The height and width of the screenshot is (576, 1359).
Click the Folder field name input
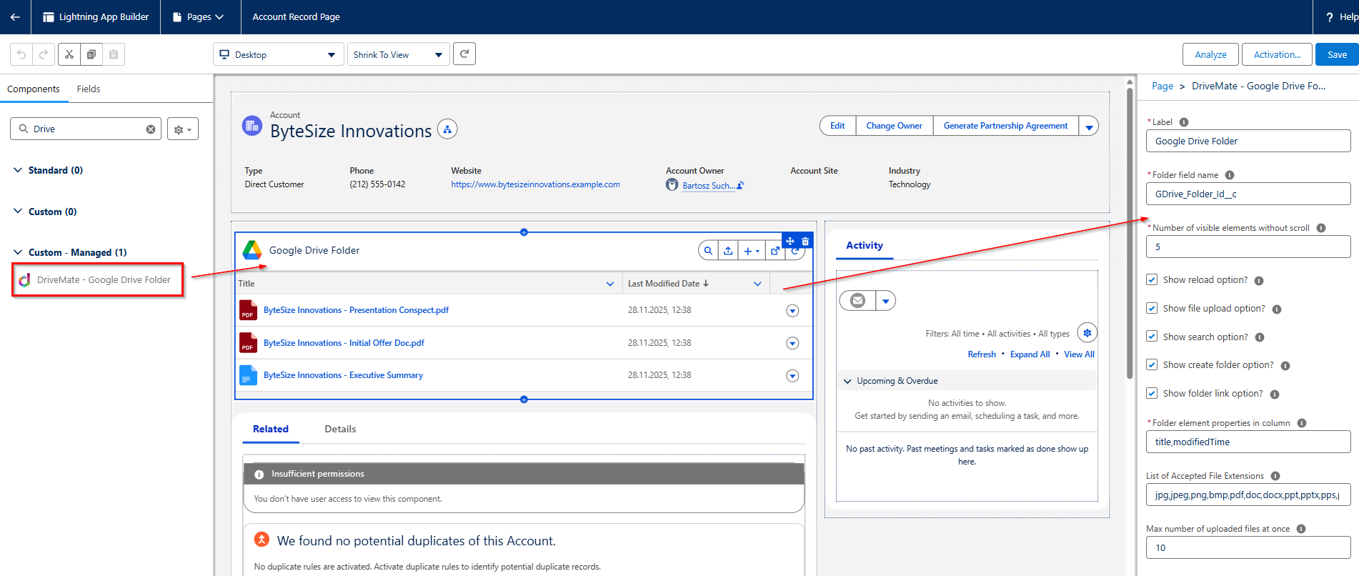[x=1248, y=194]
